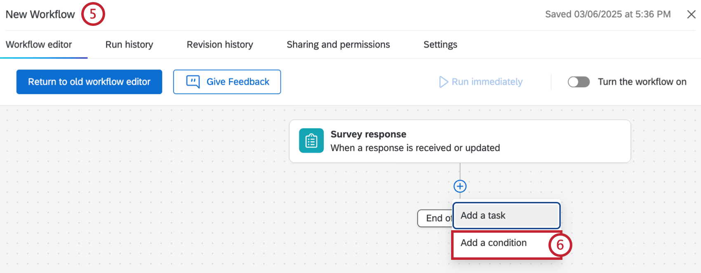The image size is (701, 273).
Task: Switch to the Workflow editor tab
Action: click(x=39, y=44)
